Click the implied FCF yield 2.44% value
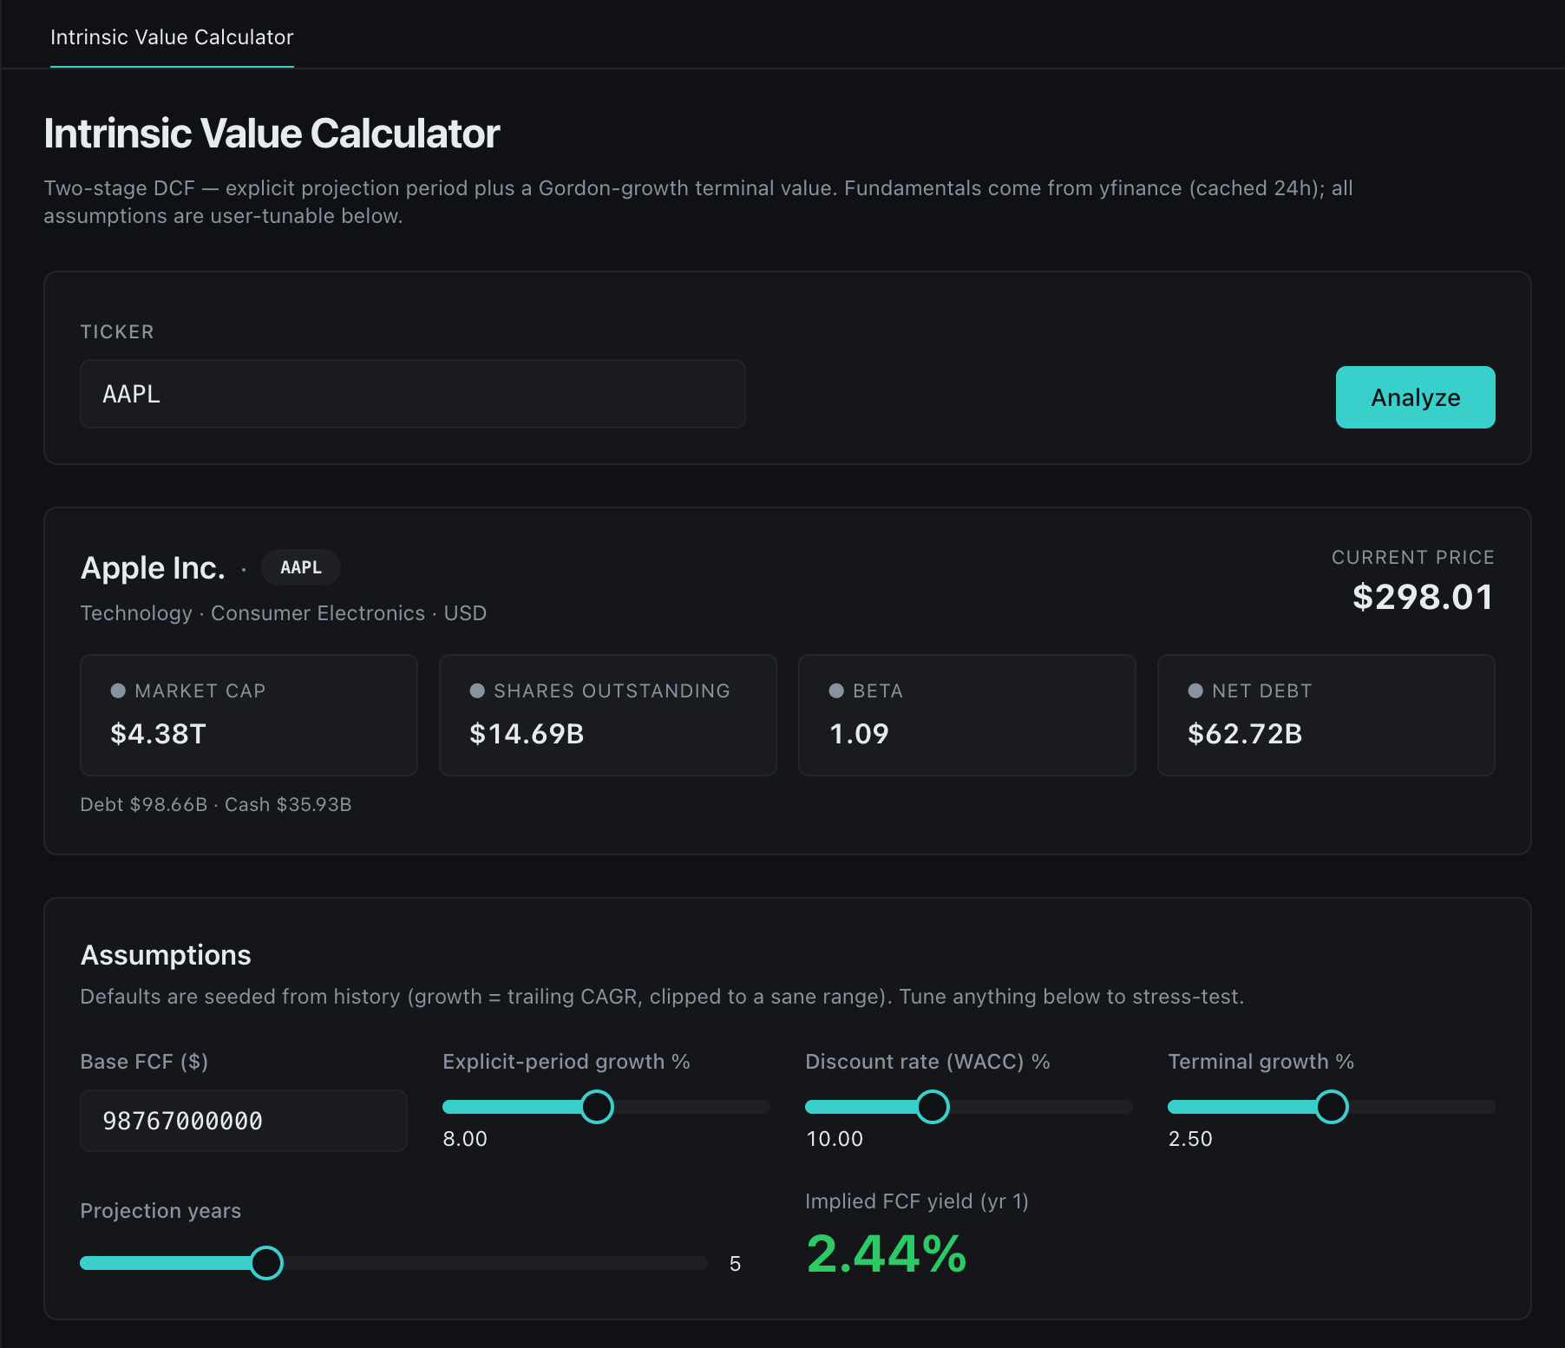 (887, 1254)
